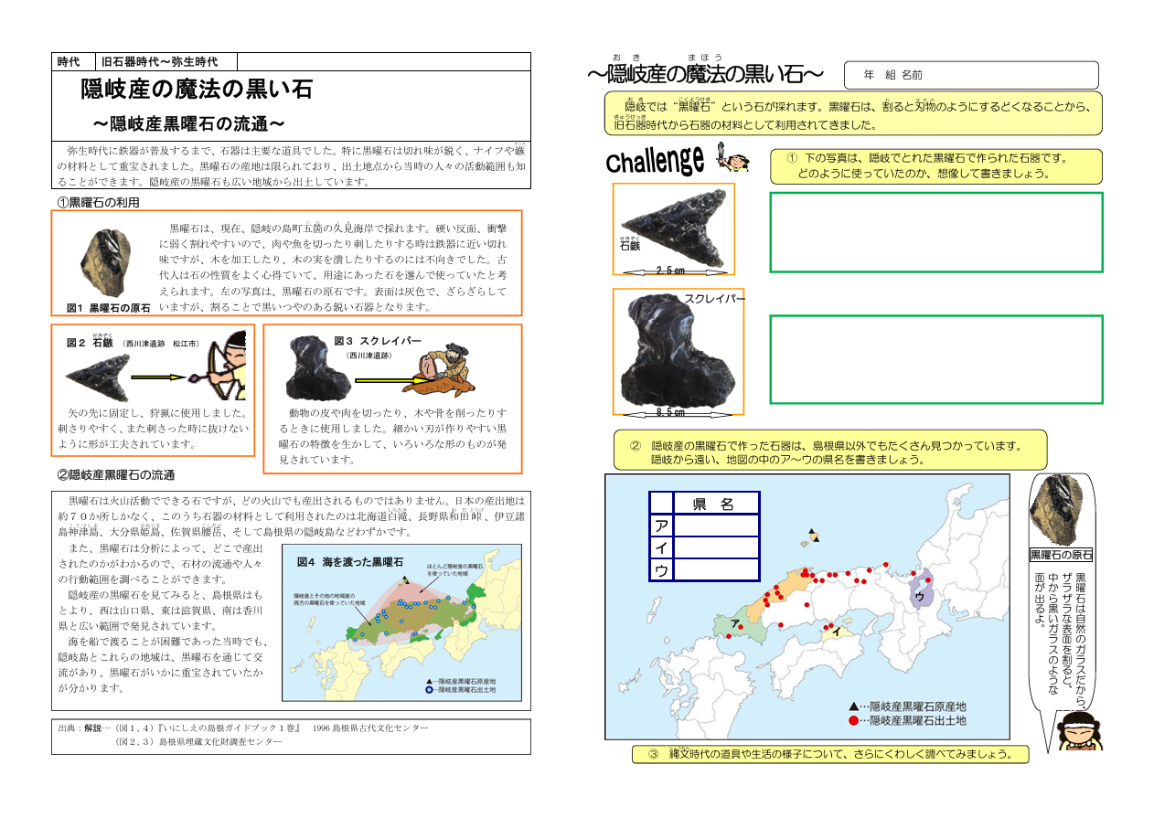Viewport: 1154px width, 818px height.
Task: Click the yellow introduction box starting '隠岐では'
Action: [854, 113]
